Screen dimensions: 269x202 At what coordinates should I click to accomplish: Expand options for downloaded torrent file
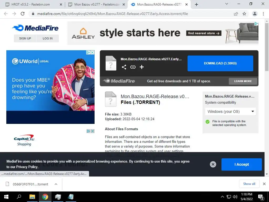(56, 184)
